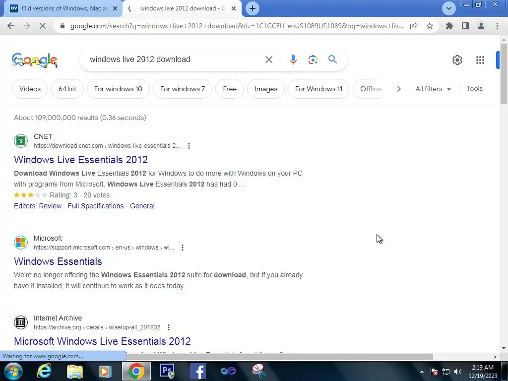This screenshot has height=381, width=508.
Task: Click the magnifier search button
Action: 332,60
